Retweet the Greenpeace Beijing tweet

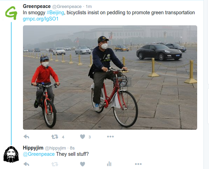click(55, 137)
